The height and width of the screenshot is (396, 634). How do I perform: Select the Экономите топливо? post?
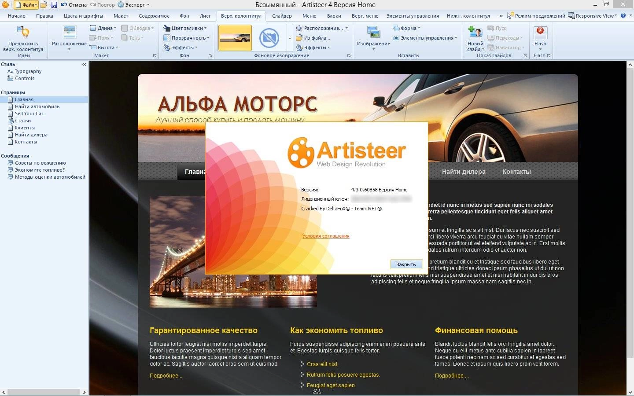pyautogui.click(x=40, y=170)
